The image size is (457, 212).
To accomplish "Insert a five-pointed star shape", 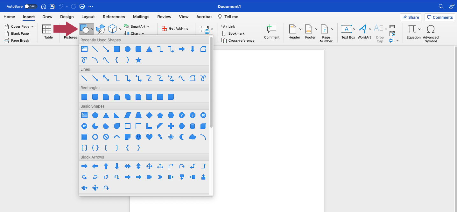I will [x=138, y=60].
